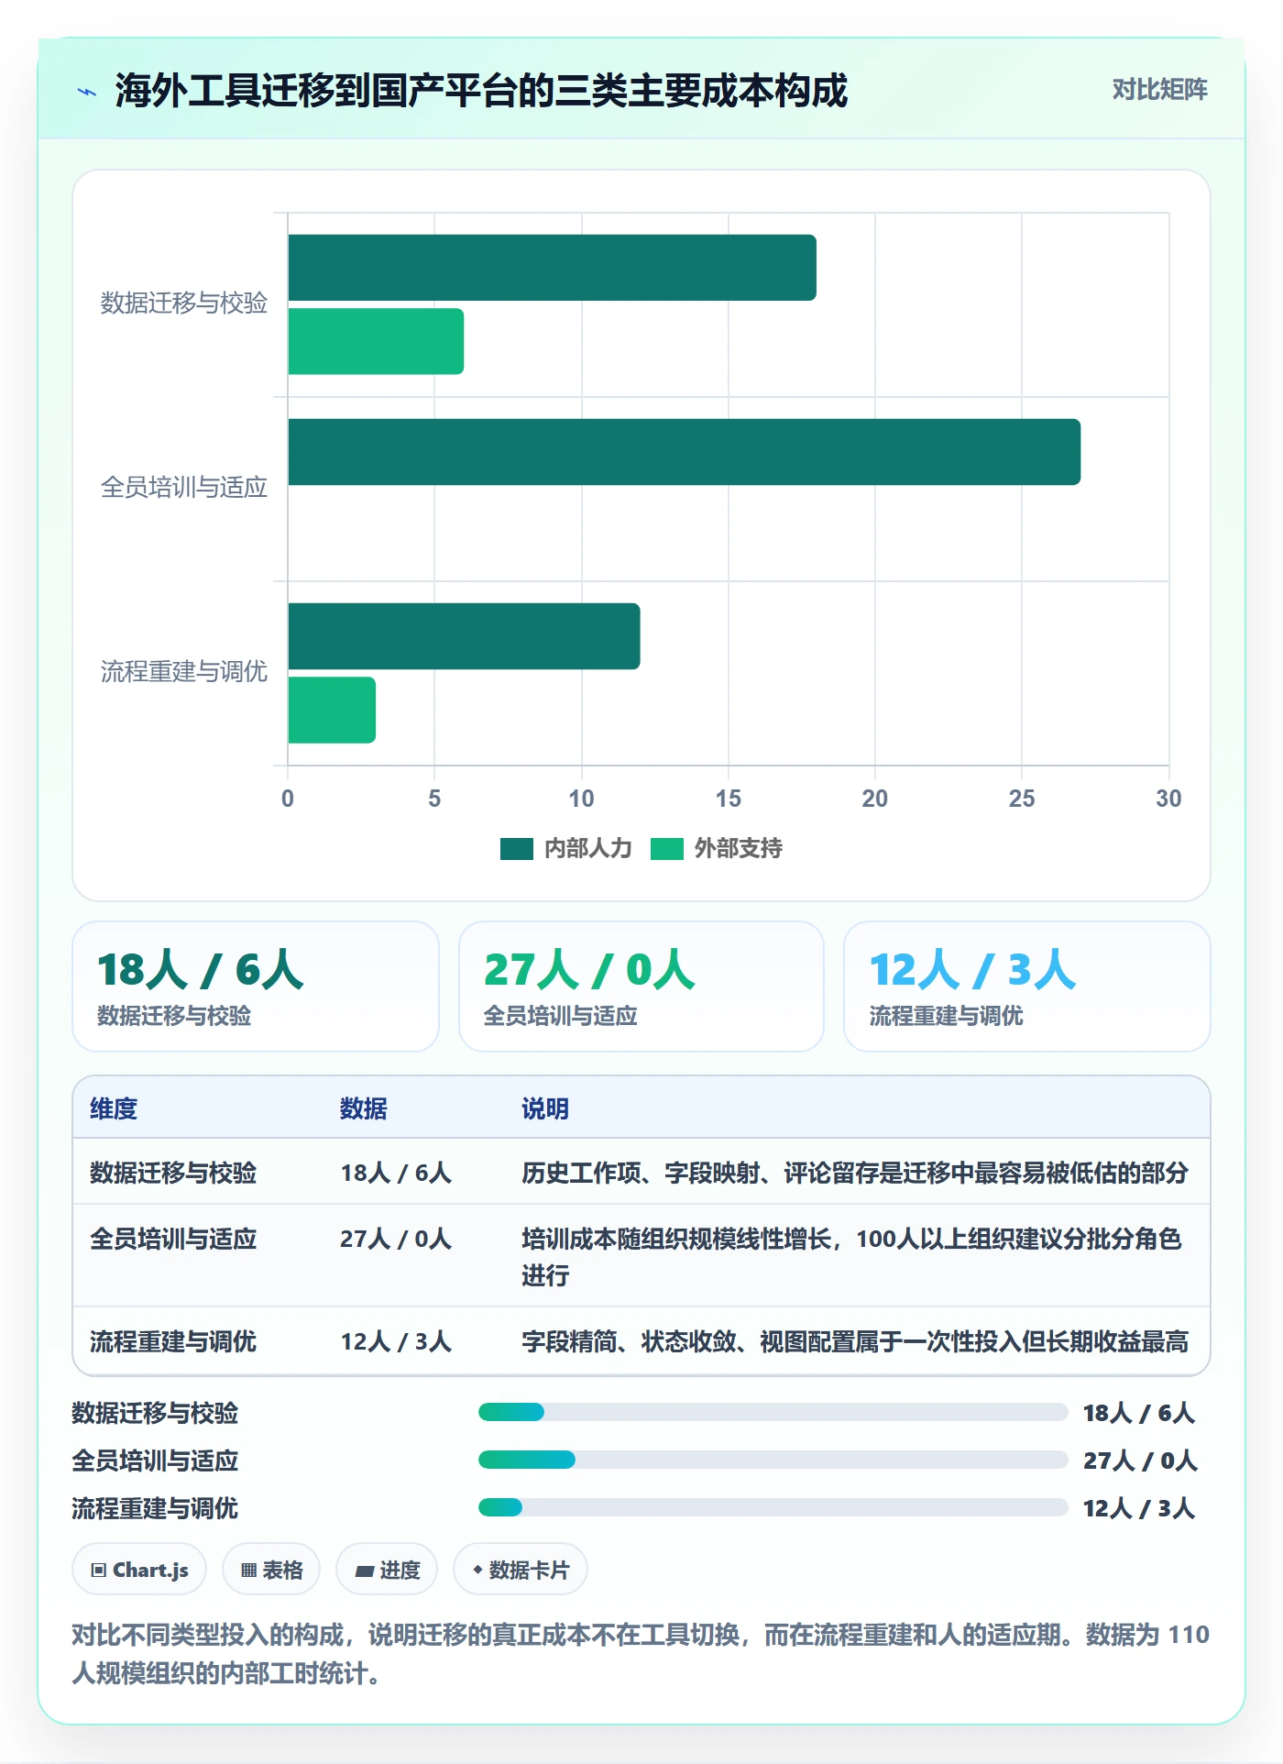Screen dimensions: 1283x1764
Task: Click the dark teal 内部人力 legend swatch
Action: pyautogui.click(x=517, y=849)
